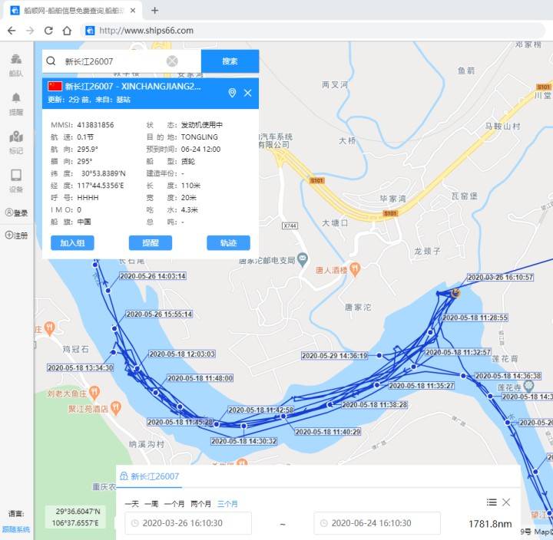Click track point 2020-05-18 14:36:38
The image size is (553, 540).
[x=463, y=376]
